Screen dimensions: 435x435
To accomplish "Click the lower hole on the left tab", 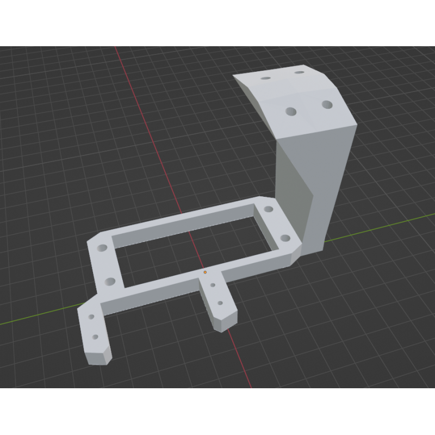I will [x=95, y=337].
